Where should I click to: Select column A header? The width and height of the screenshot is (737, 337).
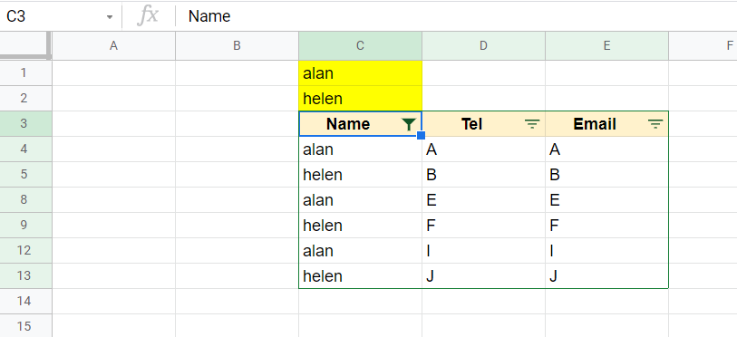(x=113, y=45)
